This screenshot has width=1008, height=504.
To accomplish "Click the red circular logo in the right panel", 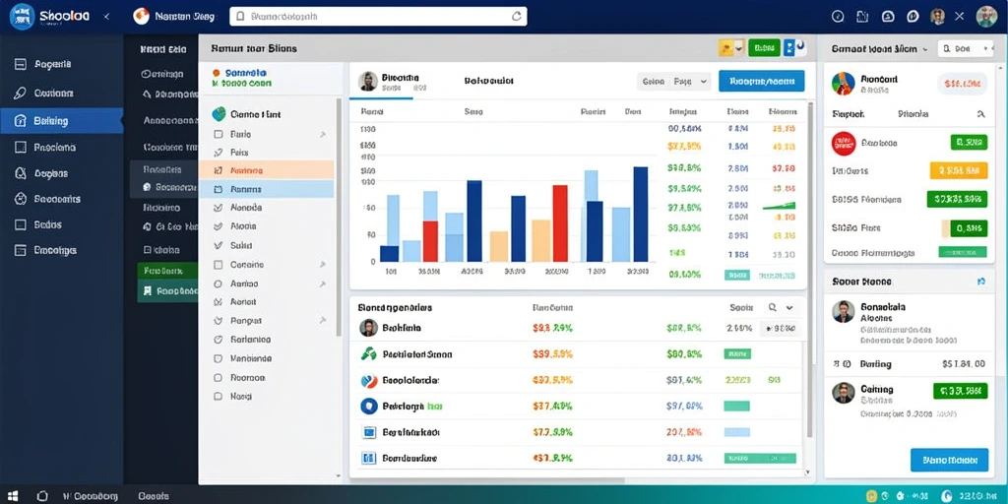I will click(x=844, y=144).
